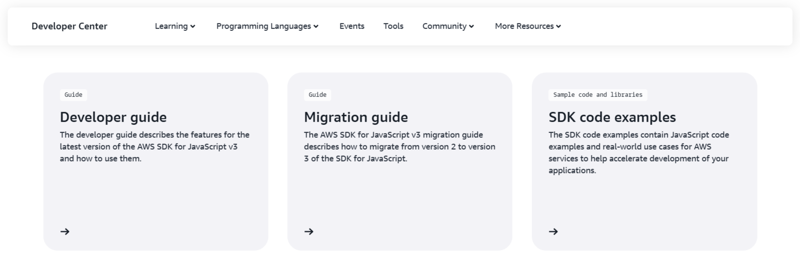The image size is (800, 264).
Task: Open the Tools nav link
Action: tap(393, 26)
